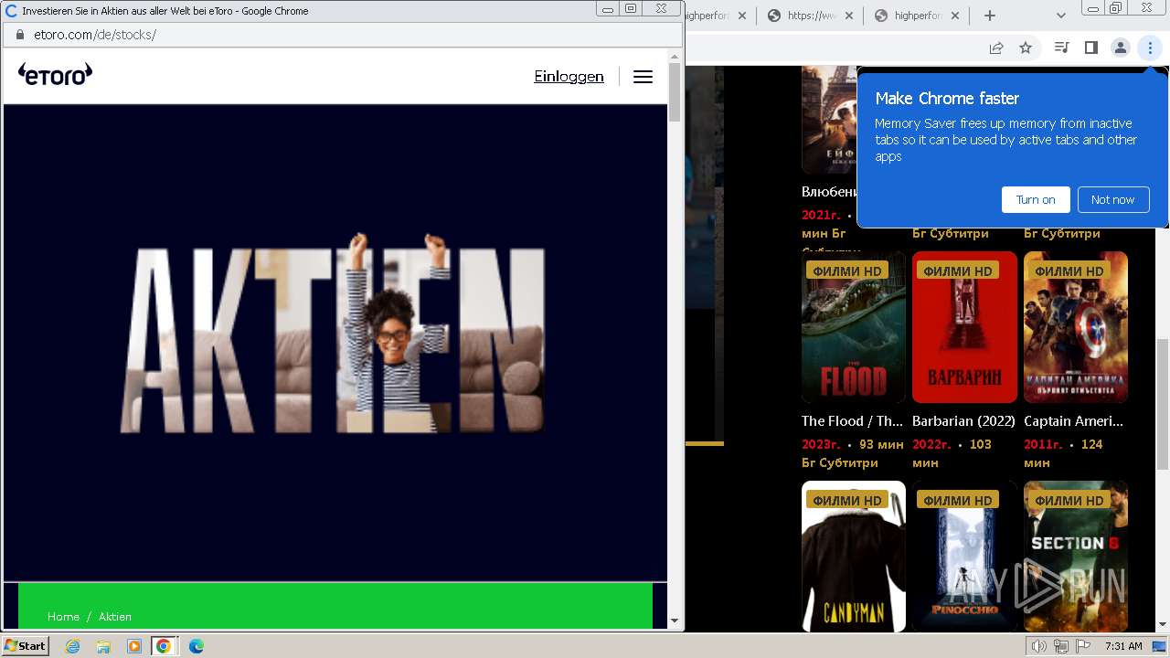Viewport: 1170px width, 658px height.
Task: Click scroll-up arrow of eToro page scrollbar
Action: (675, 57)
